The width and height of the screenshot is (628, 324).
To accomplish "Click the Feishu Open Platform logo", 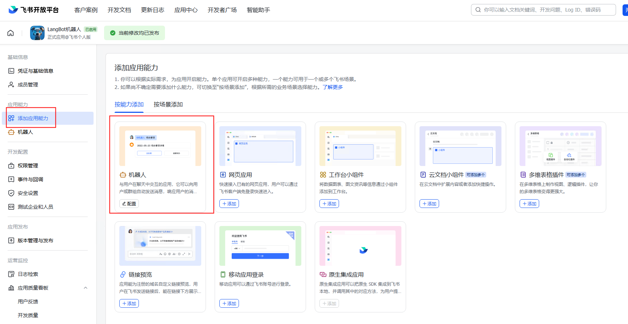I will click(33, 10).
